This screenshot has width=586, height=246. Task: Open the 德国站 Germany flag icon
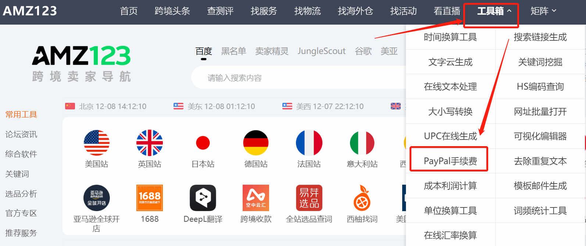[x=256, y=143]
